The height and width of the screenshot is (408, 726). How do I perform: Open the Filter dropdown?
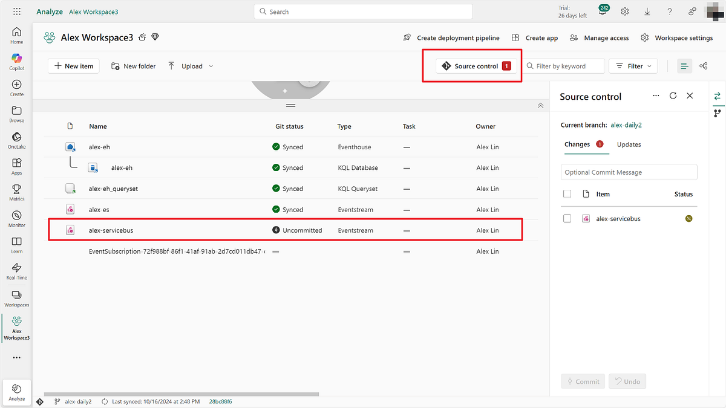point(633,66)
